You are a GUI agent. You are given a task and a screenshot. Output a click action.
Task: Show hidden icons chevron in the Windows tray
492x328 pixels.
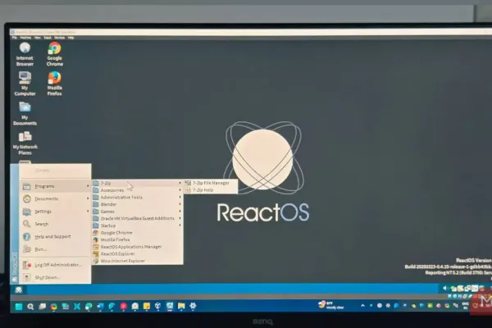(x=362, y=305)
